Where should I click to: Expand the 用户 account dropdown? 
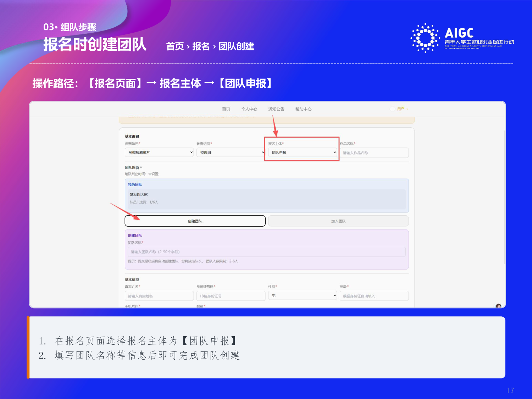[403, 109]
